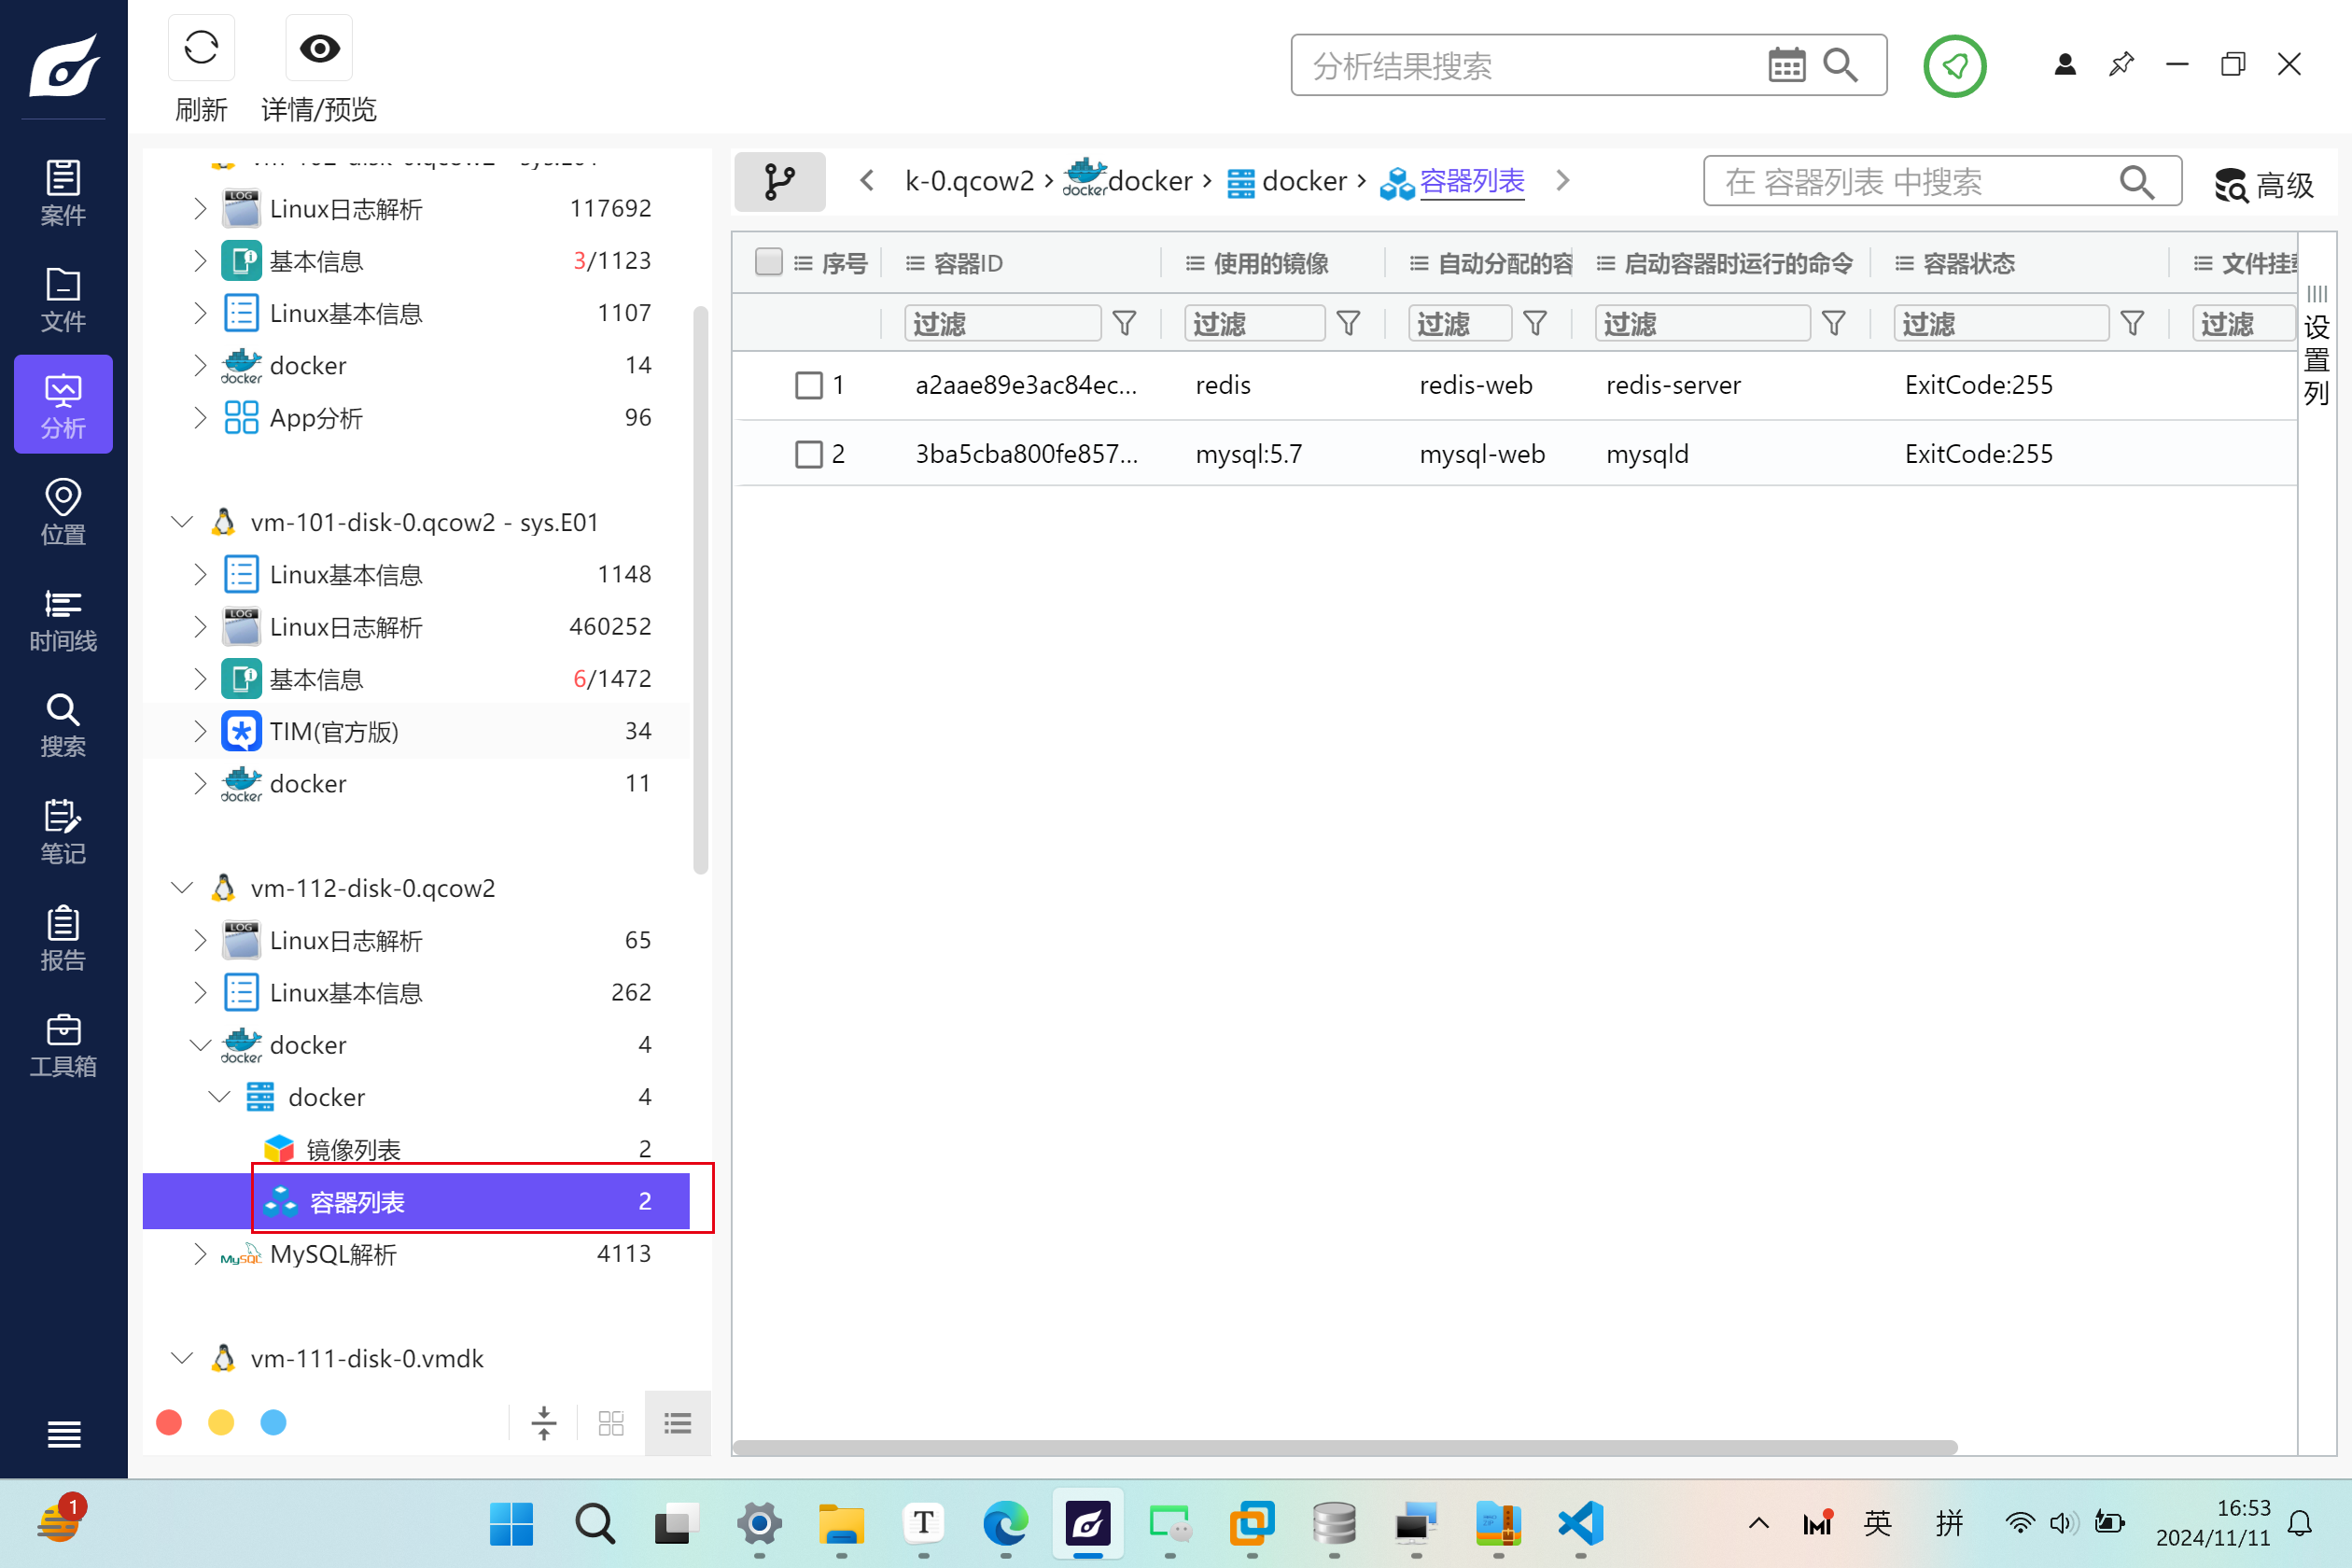Click the pin window icon
The image size is (2352, 1568).
2120,65
